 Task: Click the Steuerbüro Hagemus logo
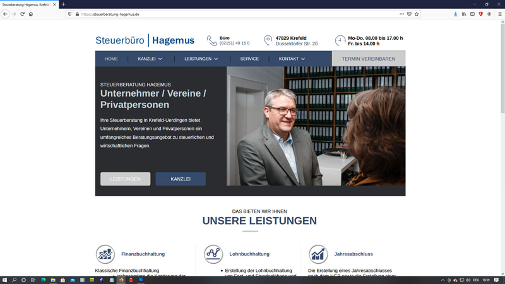coord(145,40)
